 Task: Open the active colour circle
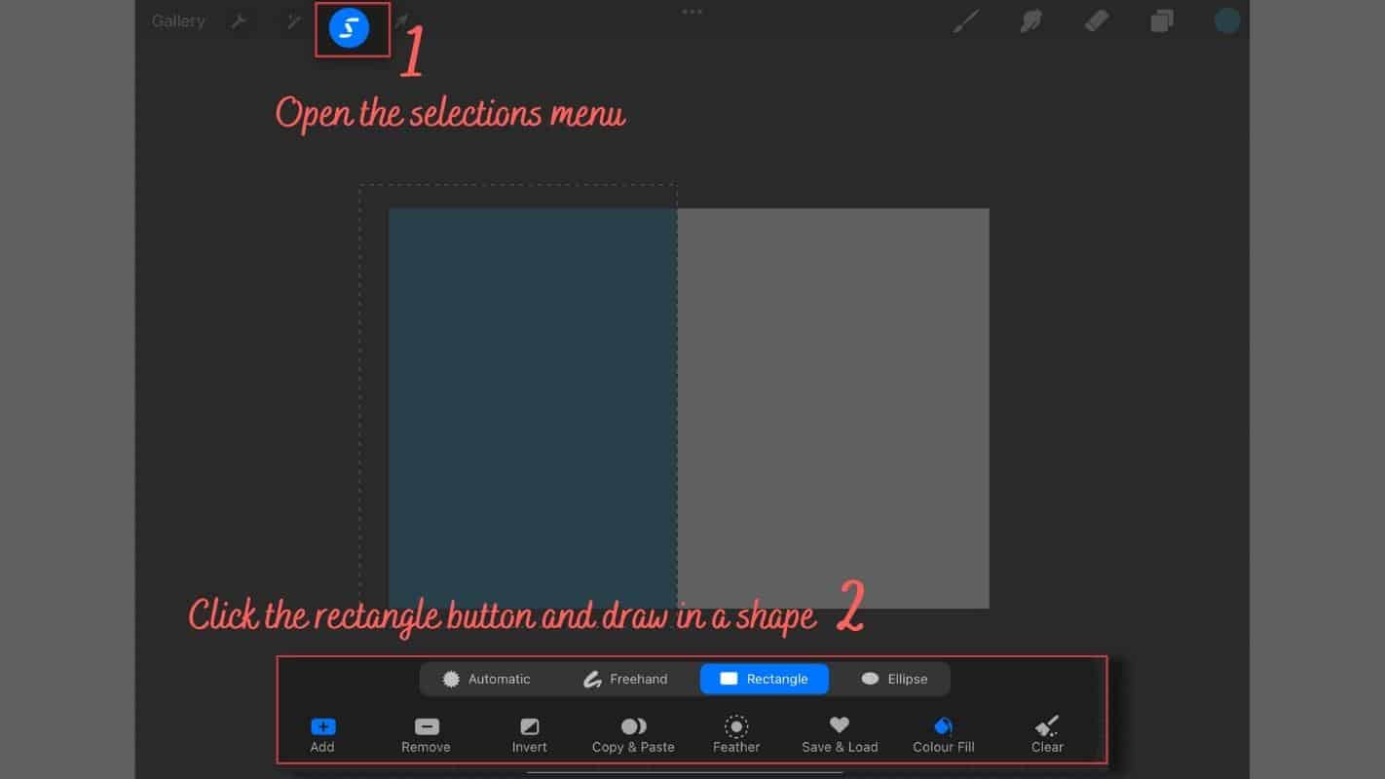[1227, 21]
